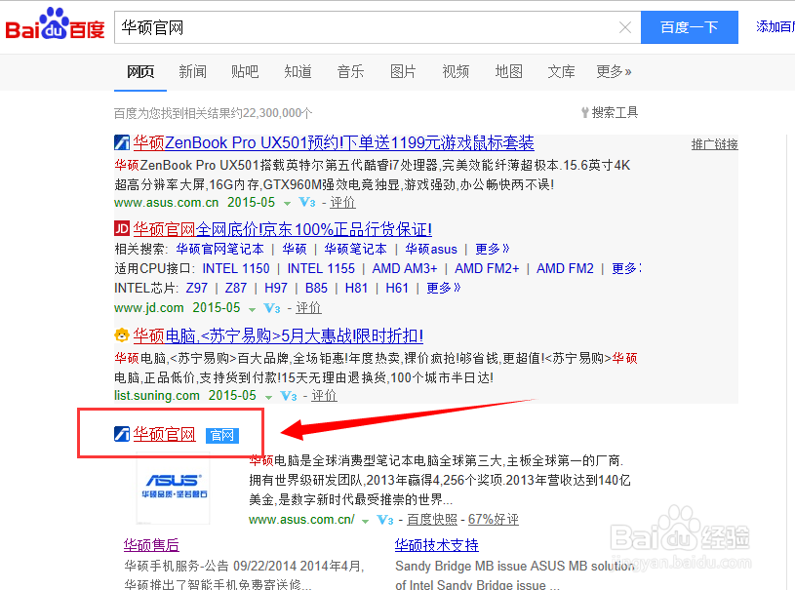The image size is (795, 590).
Task: Go to the 视频 tab
Action: pos(456,71)
